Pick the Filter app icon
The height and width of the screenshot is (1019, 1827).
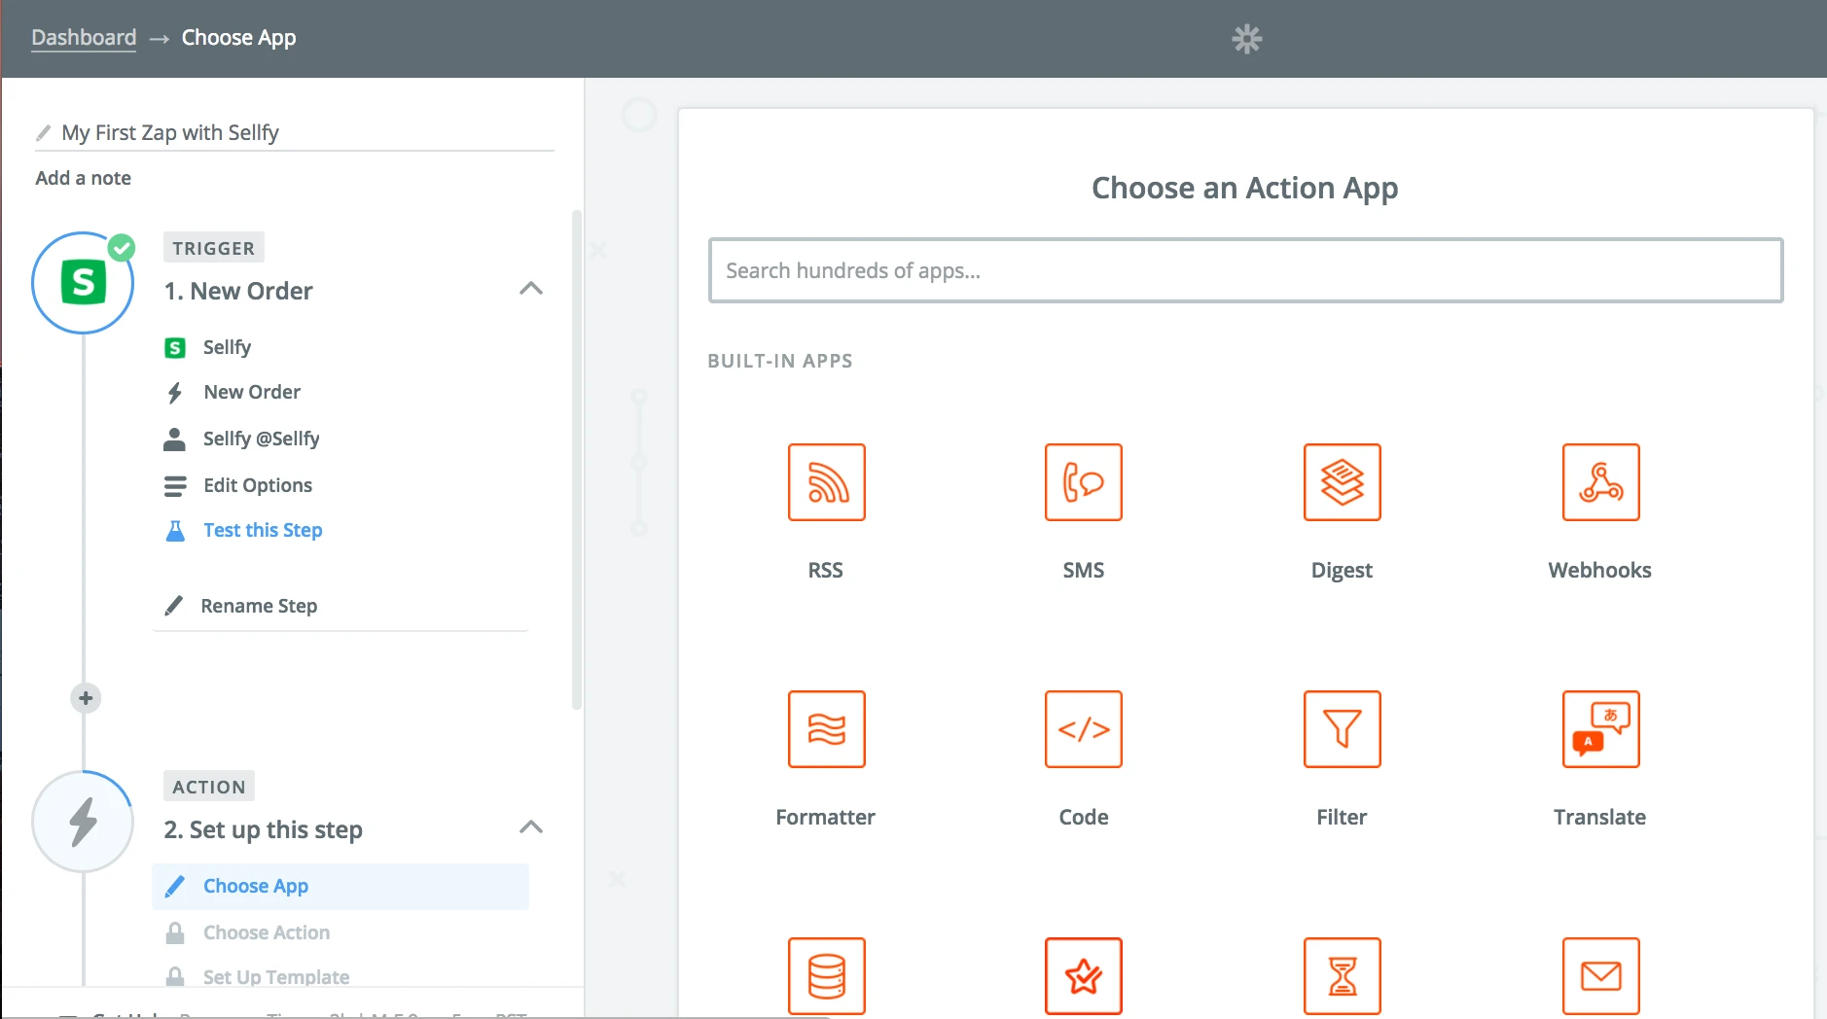pos(1342,729)
